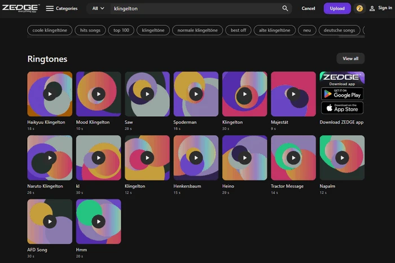The width and height of the screenshot is (395, 263).
Task: Open the hamburger Categories menu
Action: coord(62,8)
